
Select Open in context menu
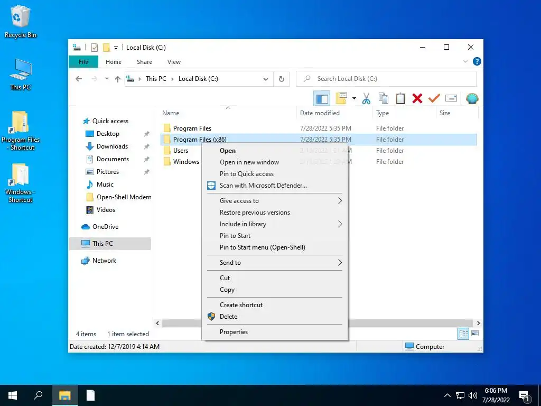(275, 151)
